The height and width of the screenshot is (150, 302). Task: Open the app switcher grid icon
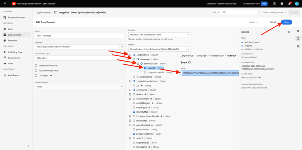274,4
